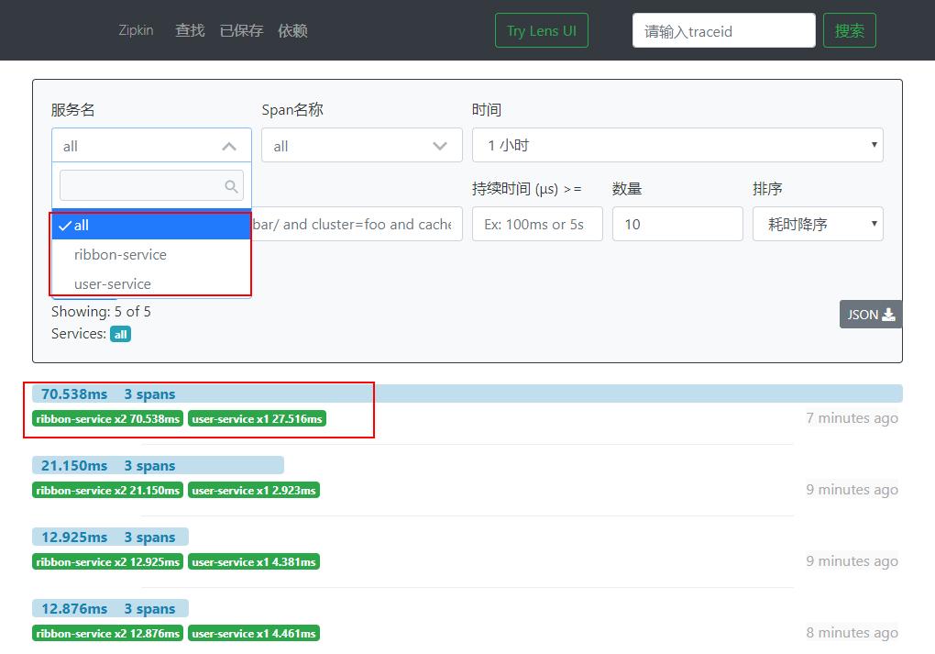
Task: Click the 数量 field showing 10
Action: (x=677, y=224)
